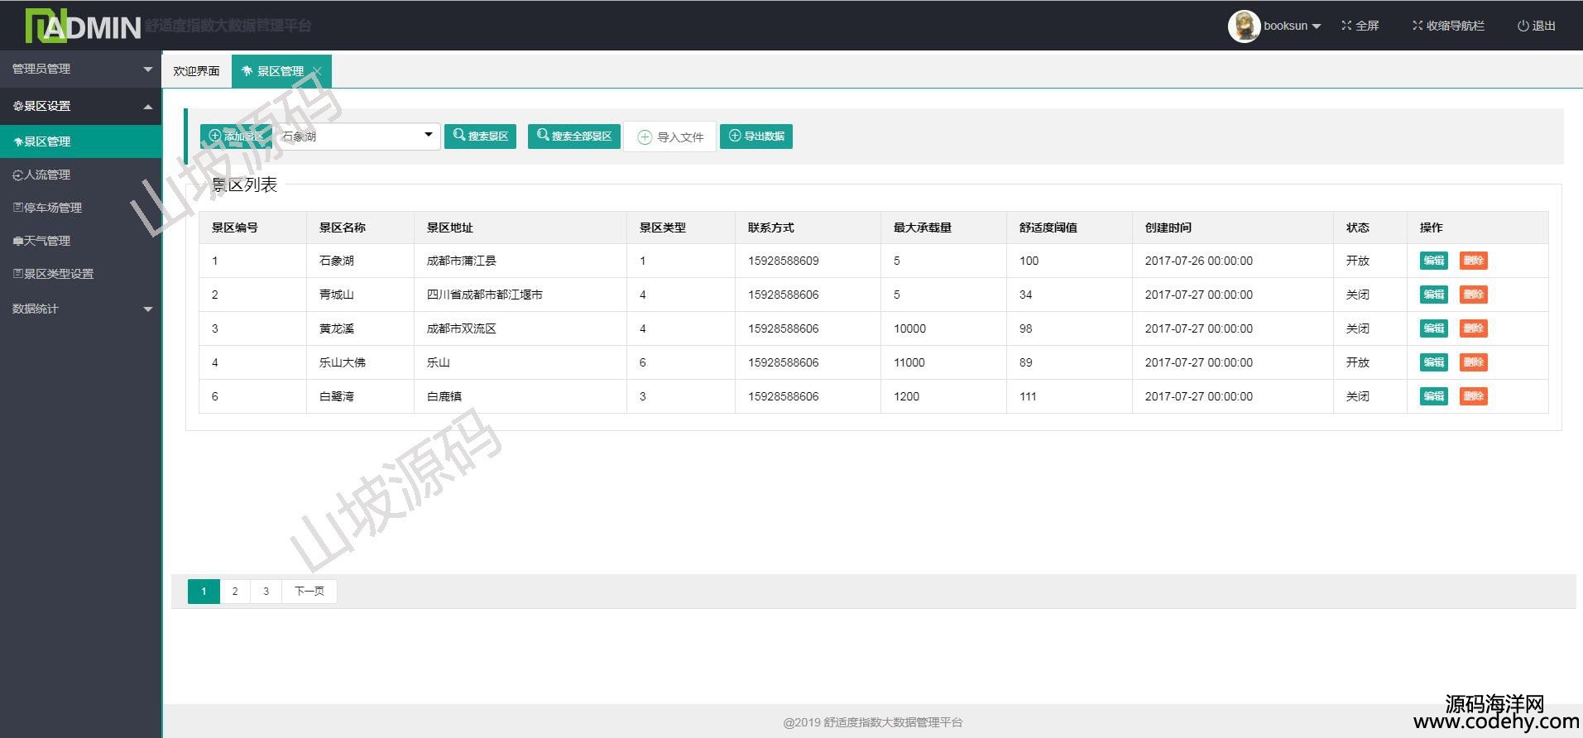Screen dimensions: 1583x738
Task: Select 景区管理 in the sidebar menu
Action: click(47, 141)
